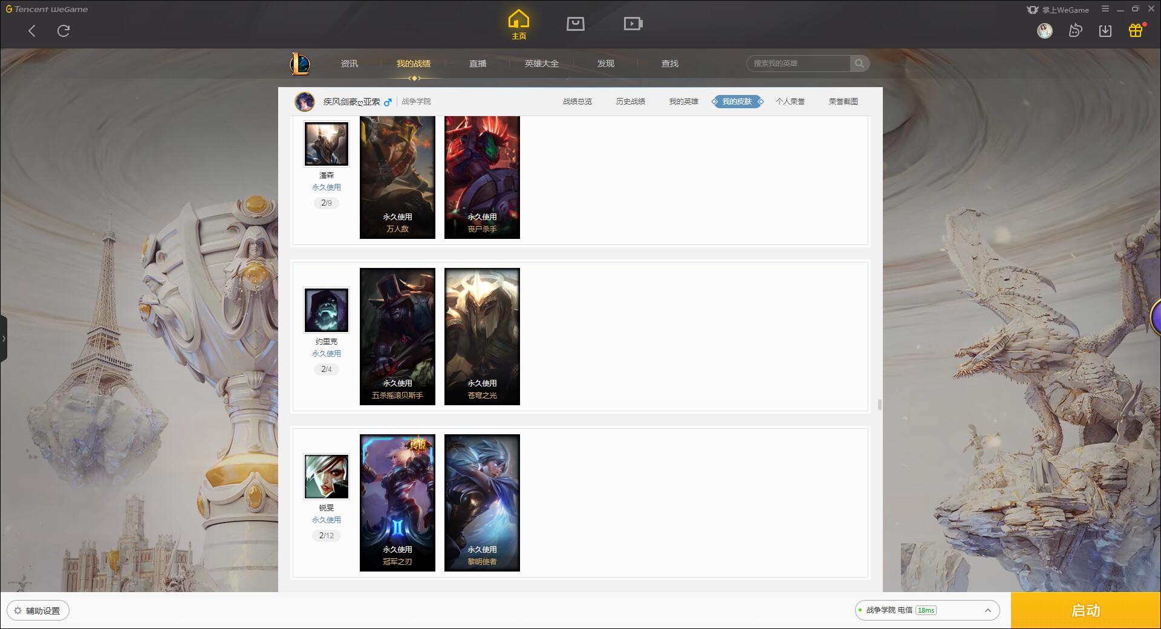Click the 战争学院 server label by name
Screen dimensions: 1161x629
(416, 102)
